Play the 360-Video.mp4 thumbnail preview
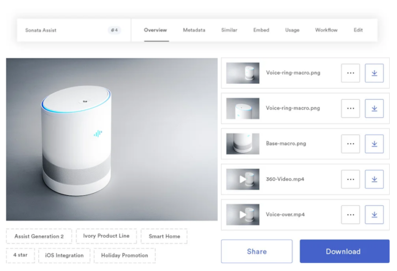 (x=242, y=179)
